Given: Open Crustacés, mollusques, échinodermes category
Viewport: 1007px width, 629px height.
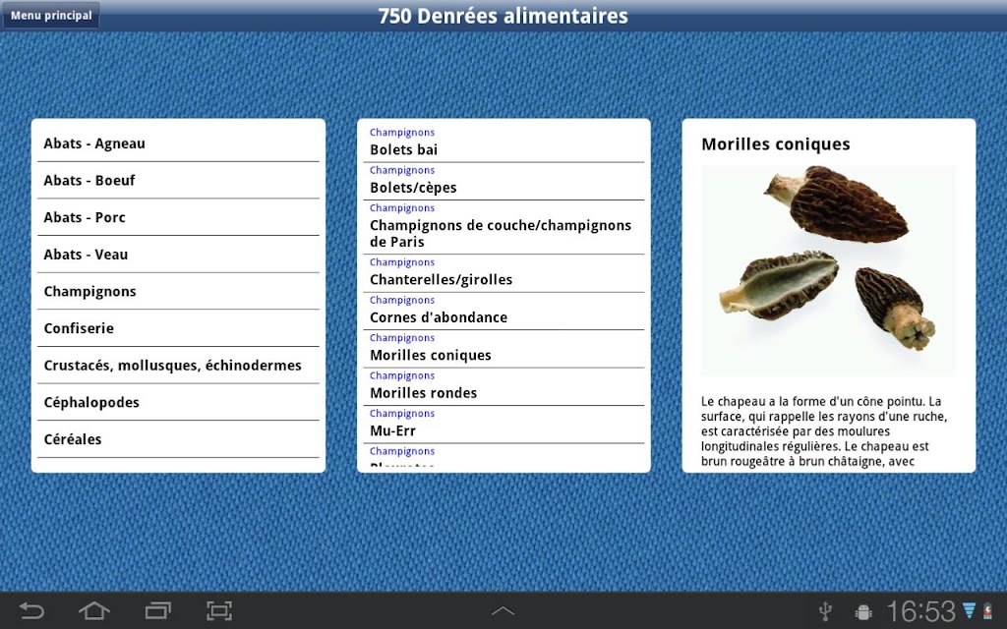Looking at the screenshot, I should [x=178, y=366].
